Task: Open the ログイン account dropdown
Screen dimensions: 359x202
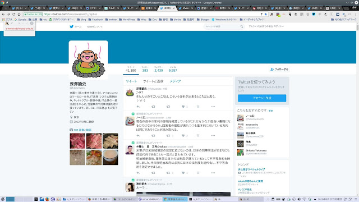Action: click(x=266, y=26)
